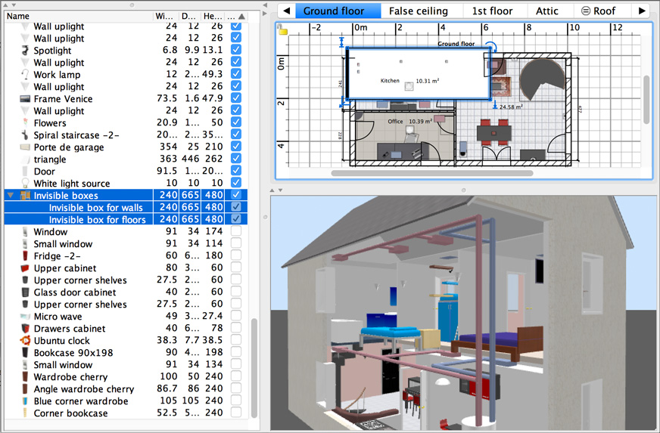This screenshot has height=433, width=660.
Task: Click the Flowers item icon
Action: [24, 123]
